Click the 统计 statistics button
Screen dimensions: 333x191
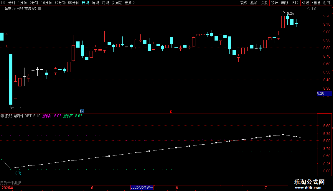(274, 3)
